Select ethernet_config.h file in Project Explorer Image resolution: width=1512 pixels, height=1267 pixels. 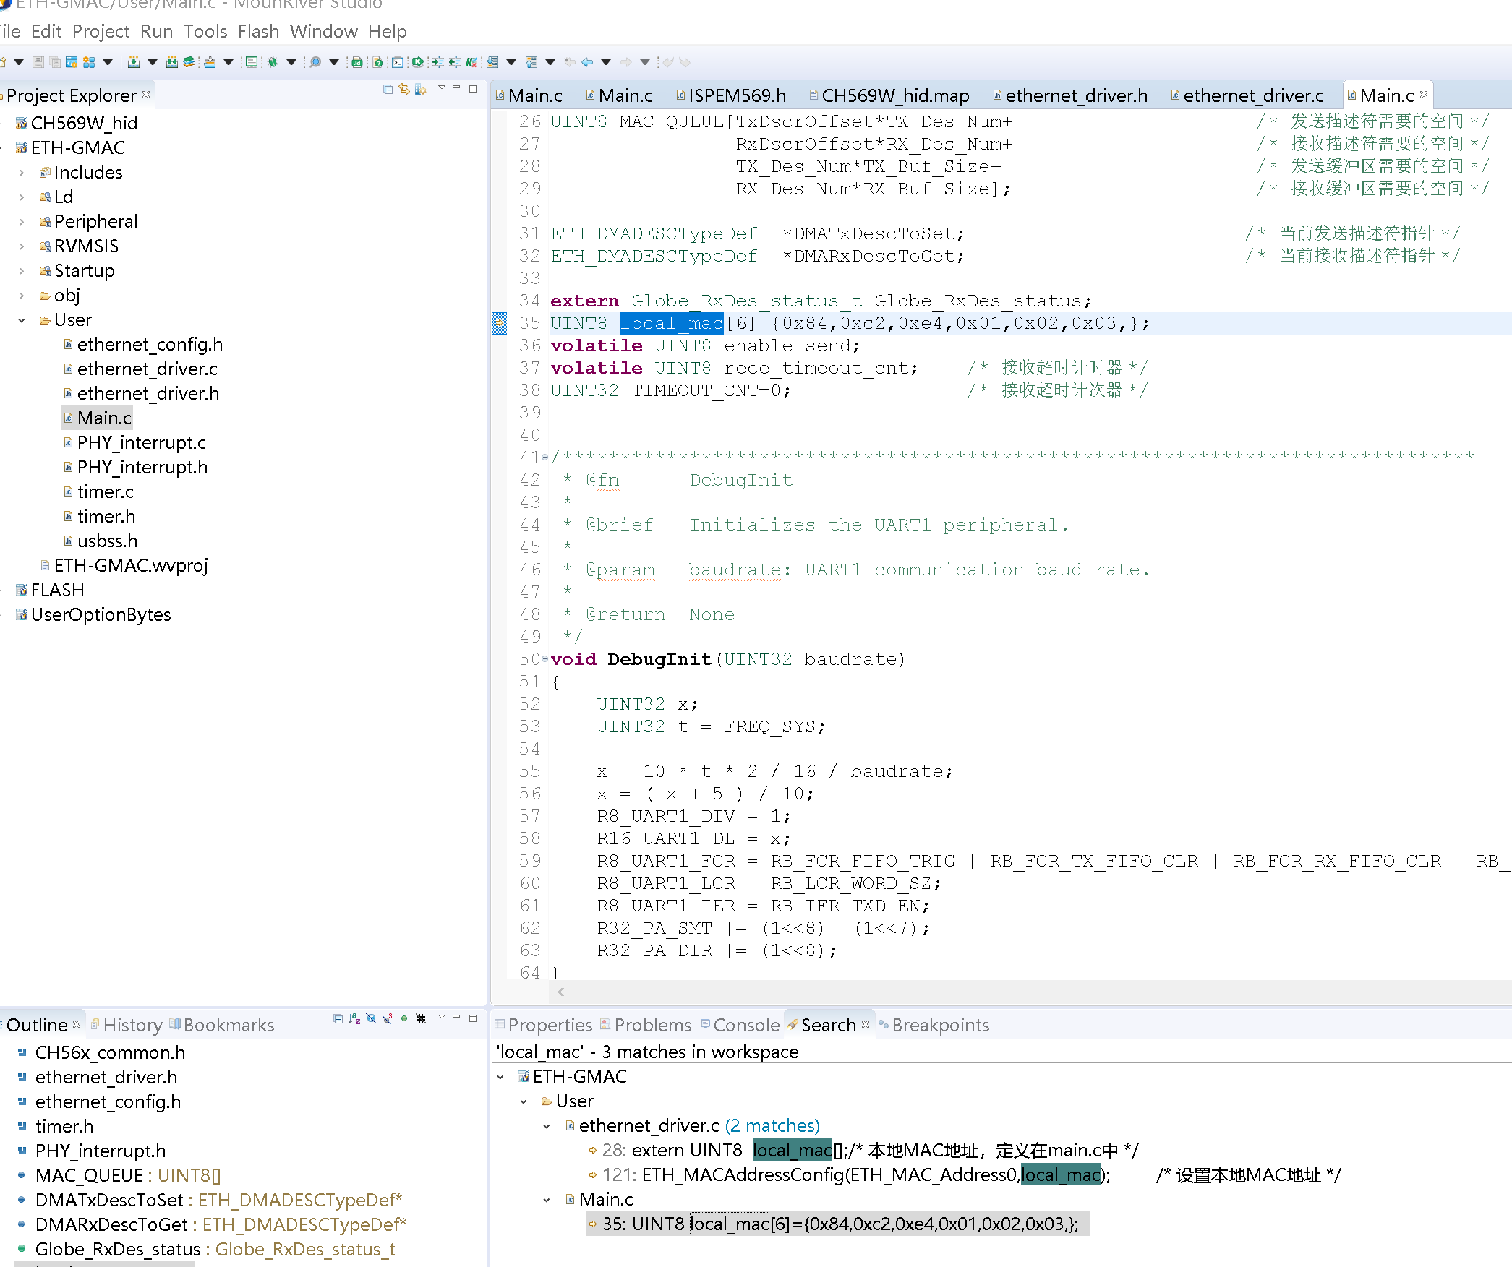[x=150, y=345]
